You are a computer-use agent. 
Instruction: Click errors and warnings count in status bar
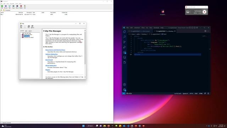pyautogui.click(x=129, y=94)
